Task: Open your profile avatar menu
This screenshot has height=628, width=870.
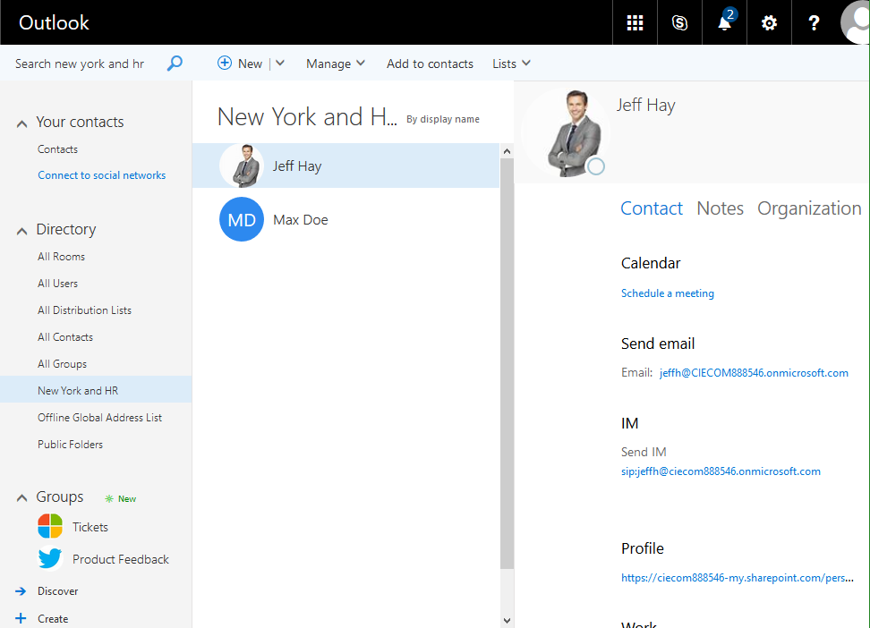Action: [x=855, y=22]
